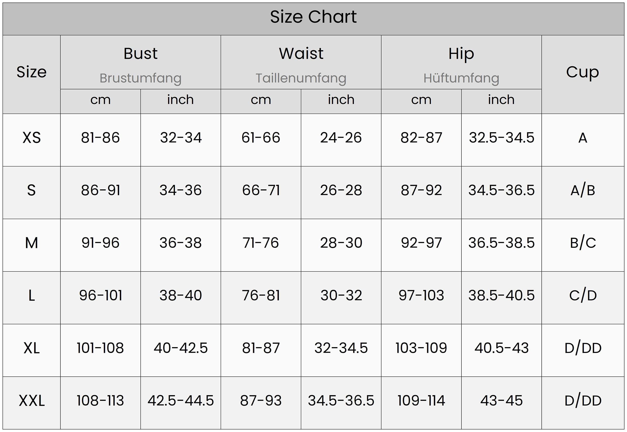
Task: Click the Cup column header
Action: (x=583, y=72)
